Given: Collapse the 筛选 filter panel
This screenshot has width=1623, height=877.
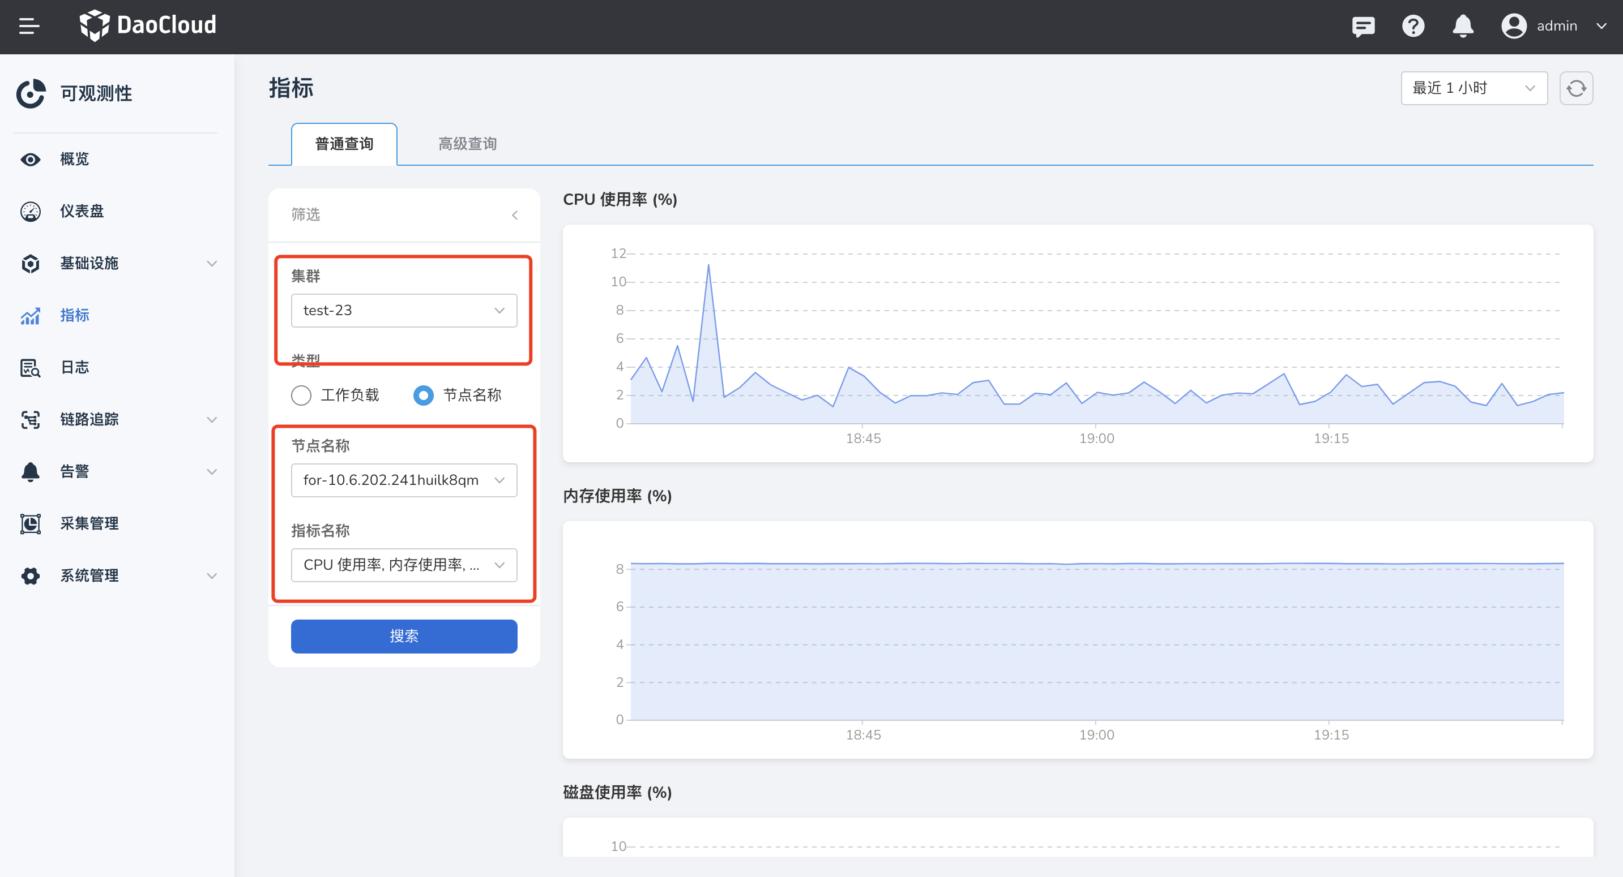Looking at the screenshot, I should [x=515, y=216].
